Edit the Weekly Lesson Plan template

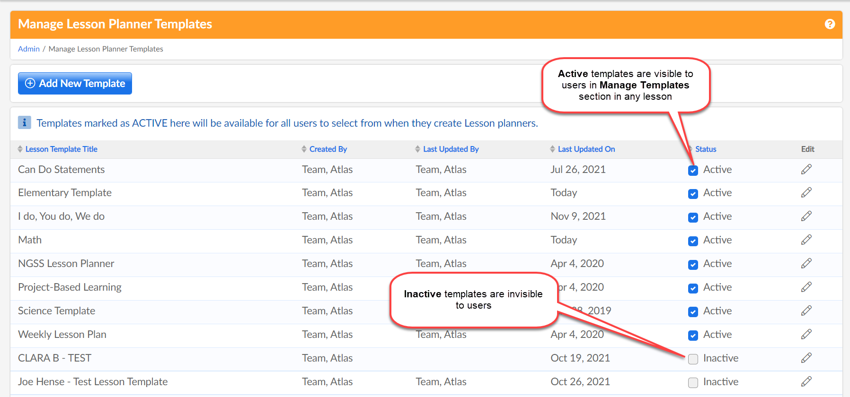pyautogui.click(x=806, y=335)
